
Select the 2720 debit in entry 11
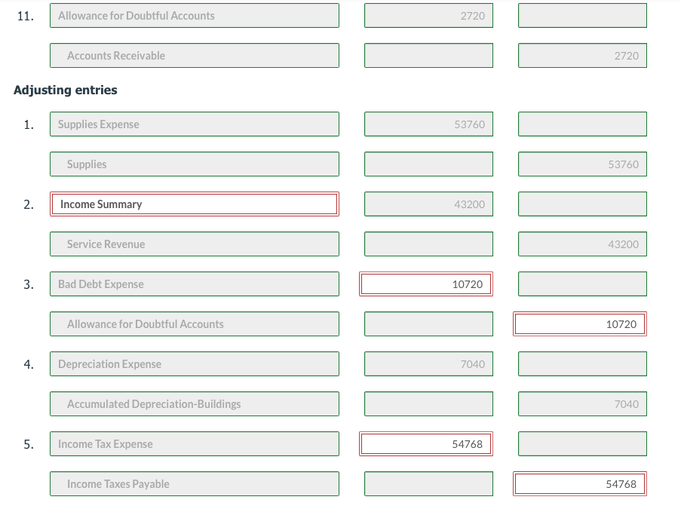point(428,16)
